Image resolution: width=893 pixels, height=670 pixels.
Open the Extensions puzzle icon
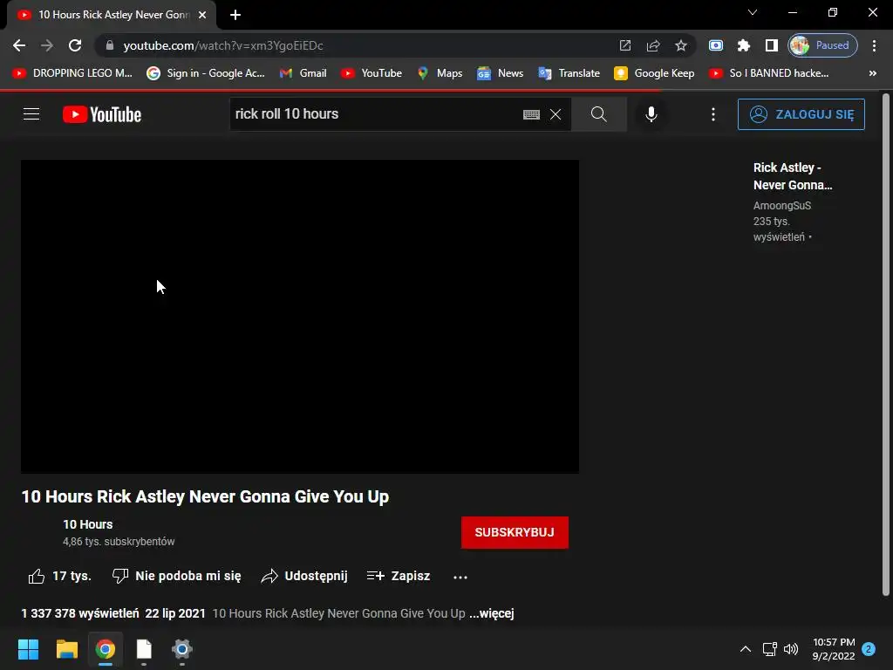tap(743, 45)
